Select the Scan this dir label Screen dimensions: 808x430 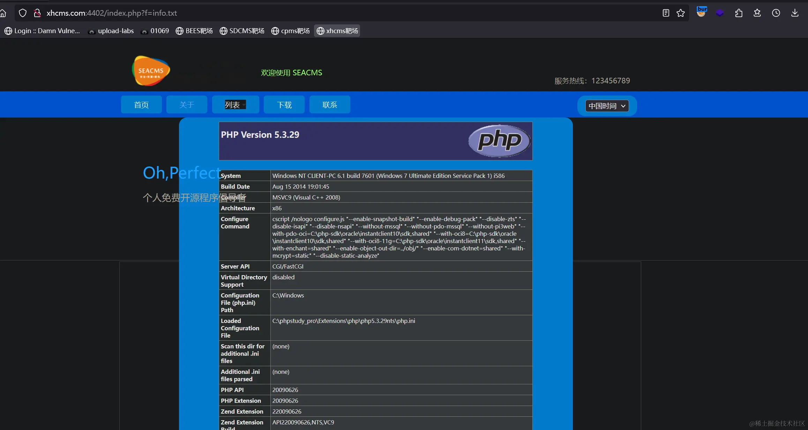click(x=242, y=354)
